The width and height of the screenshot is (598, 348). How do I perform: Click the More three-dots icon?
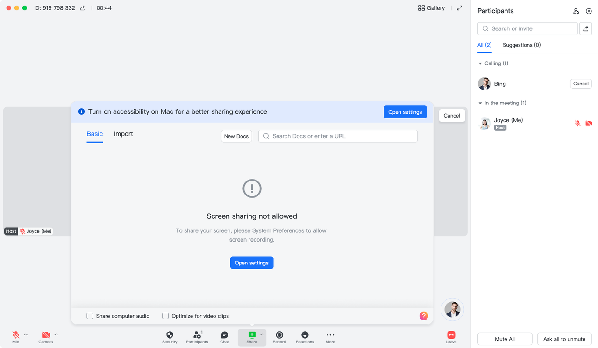330,335
